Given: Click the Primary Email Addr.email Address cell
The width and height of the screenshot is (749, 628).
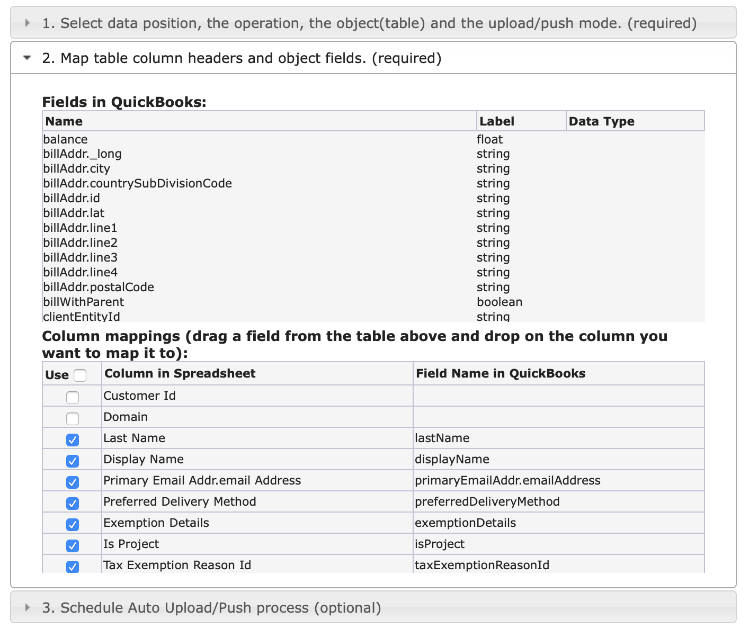Looking at the screenshot, I should (x=257, y=480).
